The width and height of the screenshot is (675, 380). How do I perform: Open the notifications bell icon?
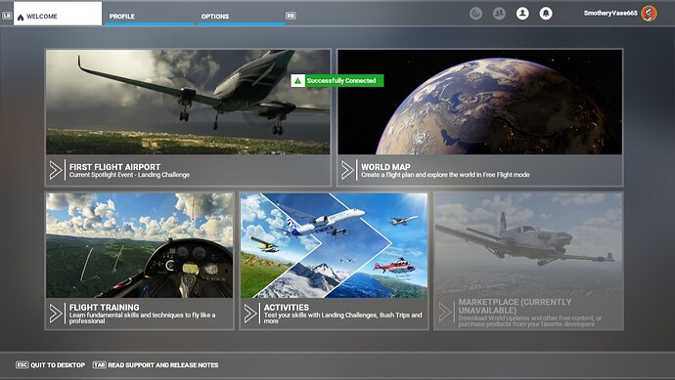pos(546,14)
